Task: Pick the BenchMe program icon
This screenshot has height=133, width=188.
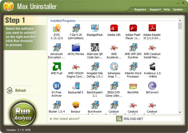Action: pyautogui.click(x=133, y=86)
